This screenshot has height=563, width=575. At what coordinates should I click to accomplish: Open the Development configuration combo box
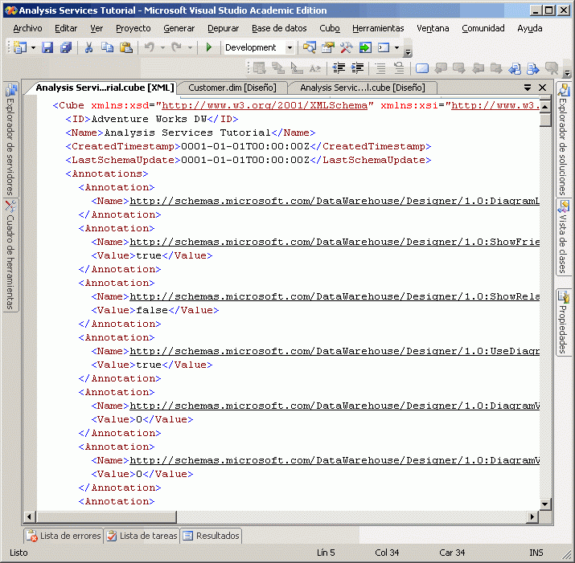pos(258,47)
